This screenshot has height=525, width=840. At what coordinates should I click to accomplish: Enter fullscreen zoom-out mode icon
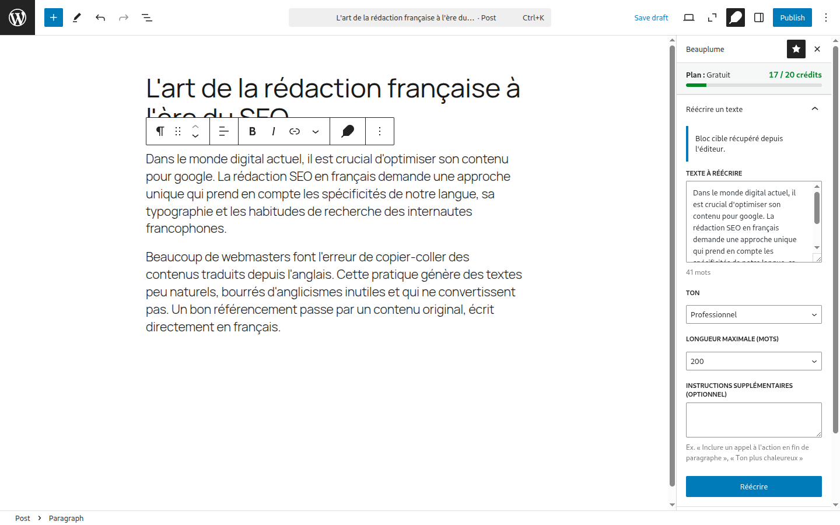pos(712,17)
